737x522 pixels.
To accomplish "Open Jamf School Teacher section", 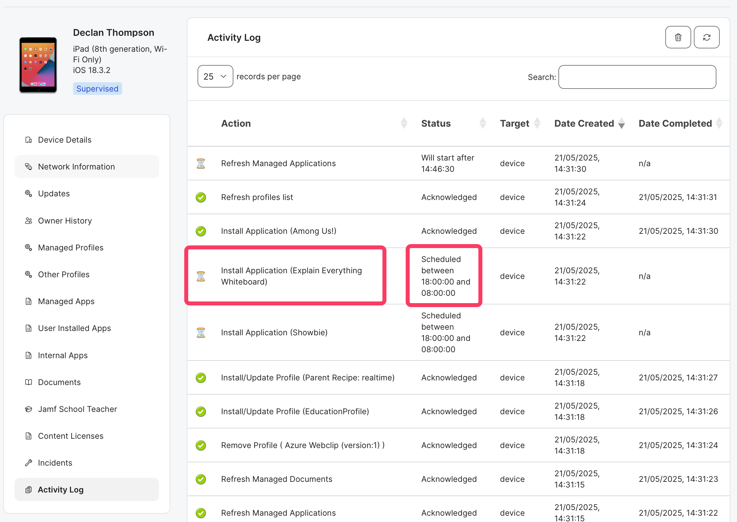I will (x=87, y=409).
